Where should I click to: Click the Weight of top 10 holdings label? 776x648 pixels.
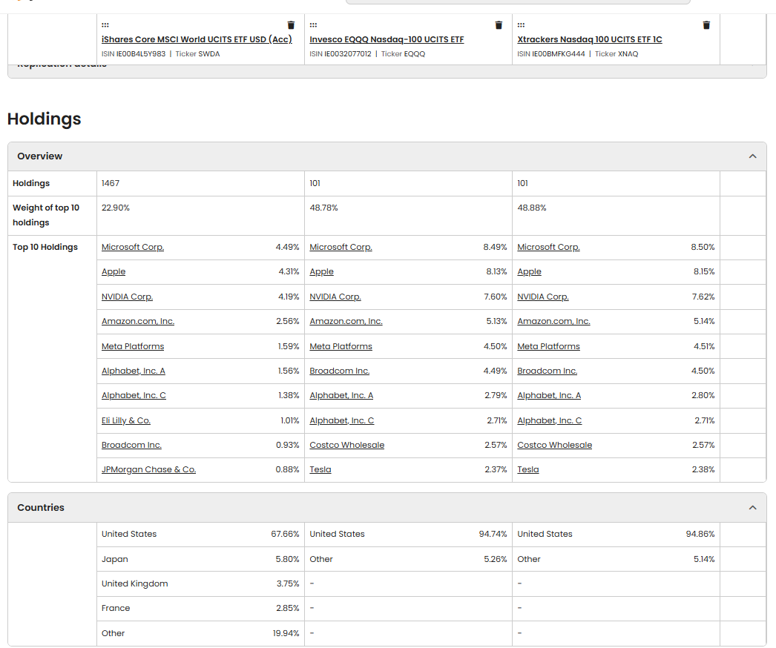coord(46,215)
